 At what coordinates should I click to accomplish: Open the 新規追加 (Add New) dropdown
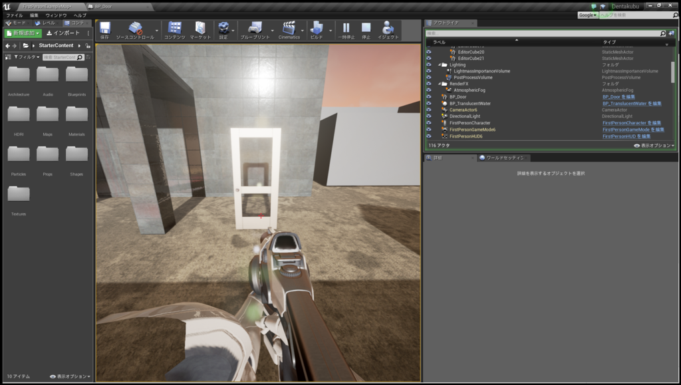tap(23, 33)
